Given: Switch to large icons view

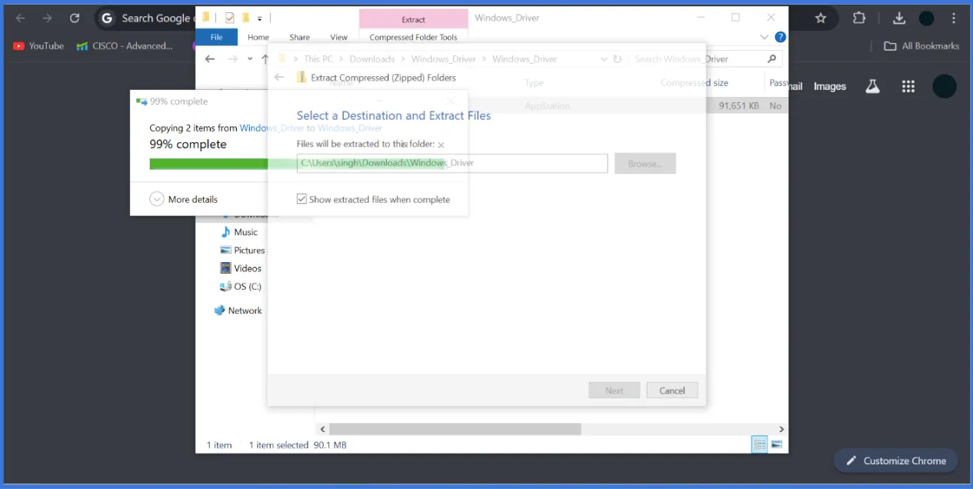Looking at the screenshot, I should pos(776,444).
